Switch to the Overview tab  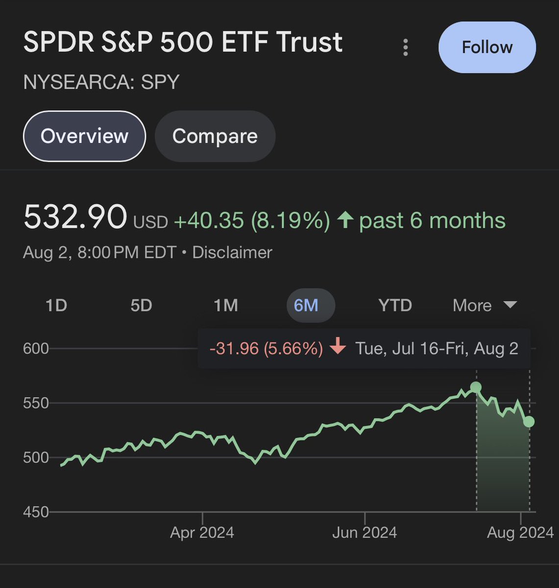84,136
